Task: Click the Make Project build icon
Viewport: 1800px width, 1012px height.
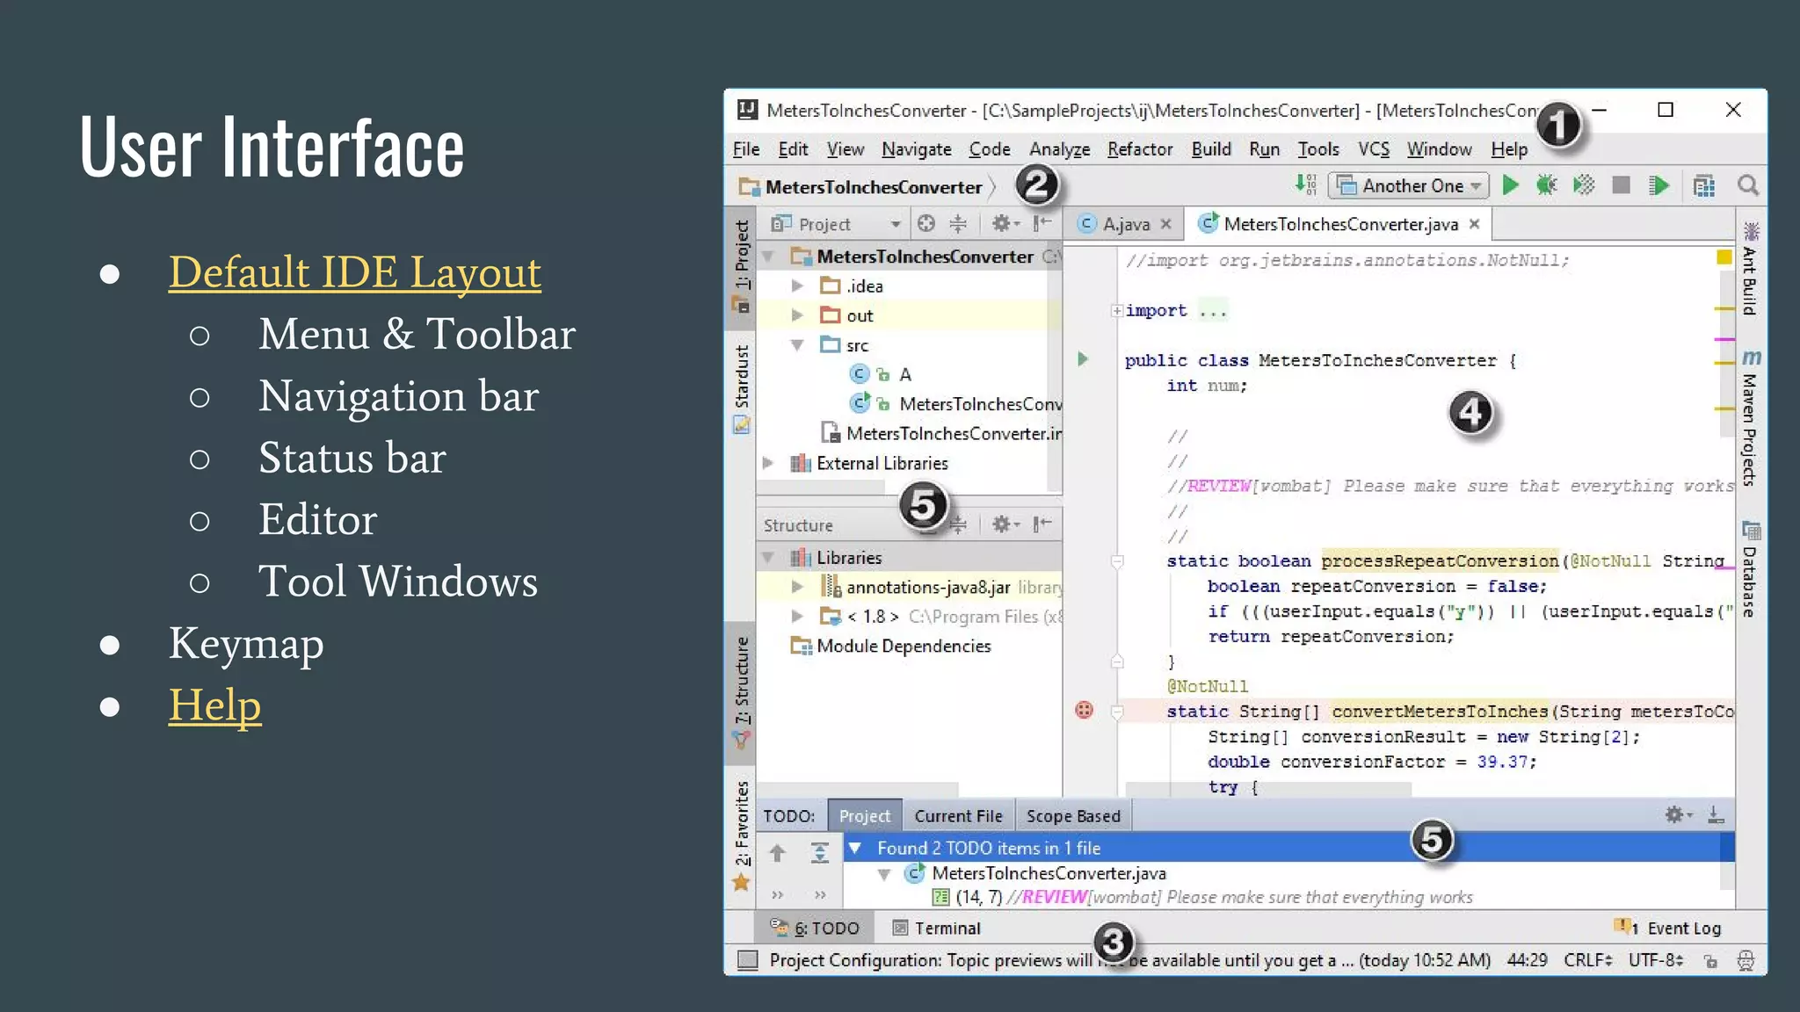Action: (1306, 185)
